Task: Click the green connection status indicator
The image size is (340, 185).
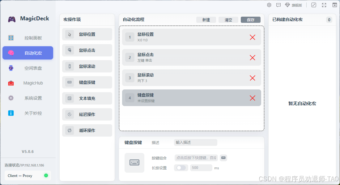Action: [x=46, y=175]
